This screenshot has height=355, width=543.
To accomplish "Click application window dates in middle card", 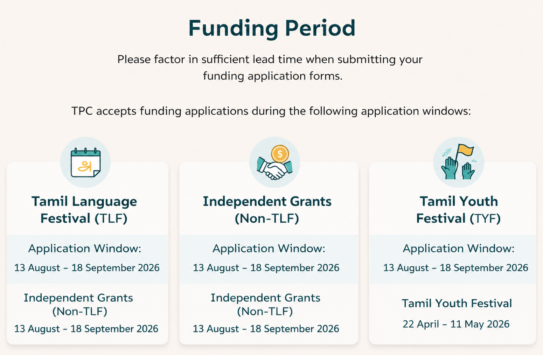I will (266, 268).
